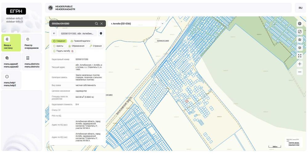The height and width of the screenshot is (154, 308).
Task: Click the sidebar-info.2 text
Action: [14, 18]
